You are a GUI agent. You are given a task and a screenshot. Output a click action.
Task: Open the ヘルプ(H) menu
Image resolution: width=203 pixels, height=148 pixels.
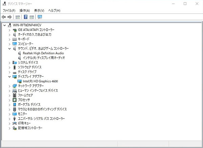tap(54, 10)
